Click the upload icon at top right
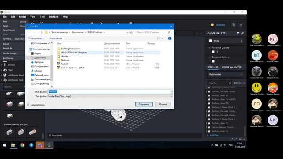 click(x=241, y=25)
